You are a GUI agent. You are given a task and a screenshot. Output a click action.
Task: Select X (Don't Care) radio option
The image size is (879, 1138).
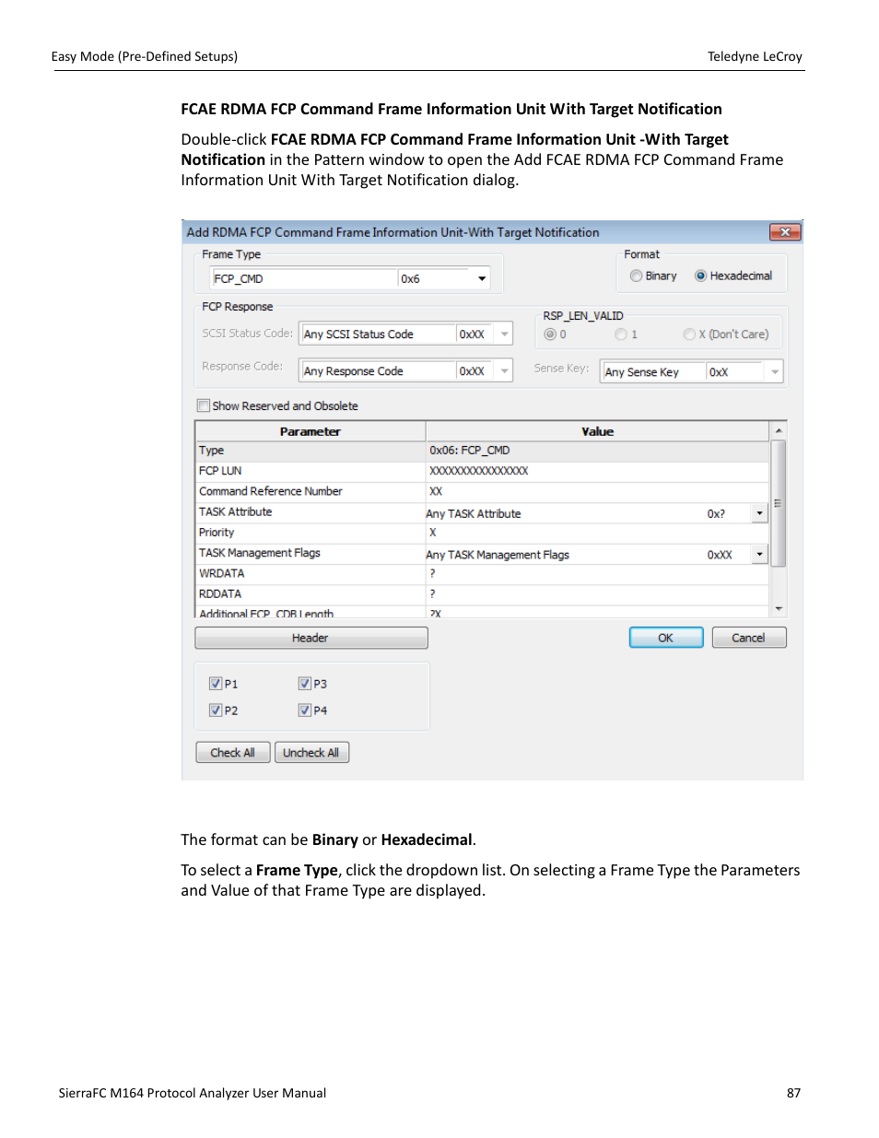click(x=689, y=334)
